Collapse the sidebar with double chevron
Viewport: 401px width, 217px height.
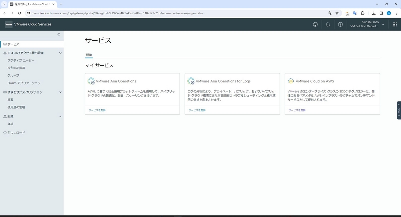click(58, 34)
